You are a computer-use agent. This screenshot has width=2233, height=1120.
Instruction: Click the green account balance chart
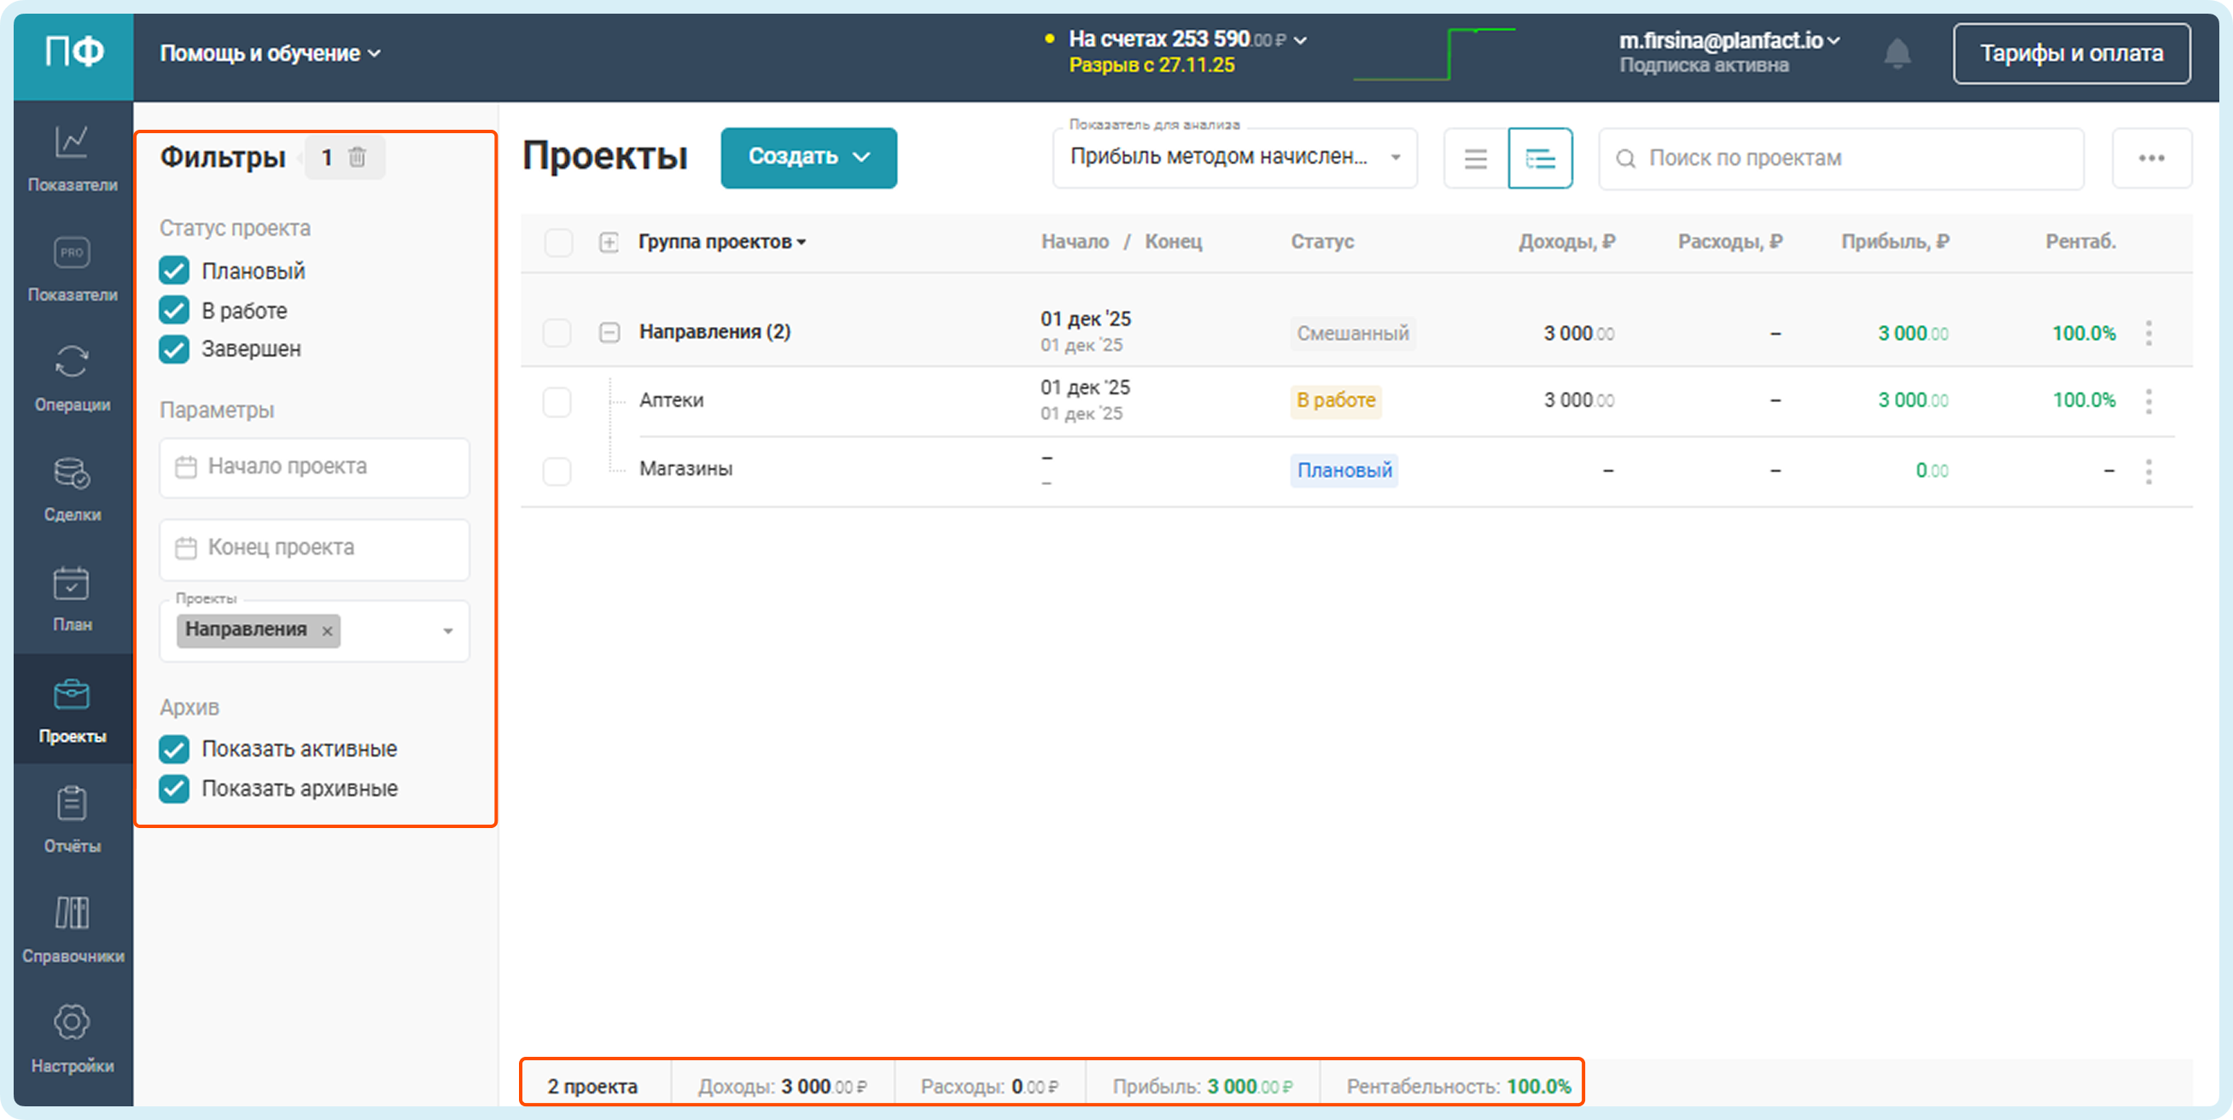(1434, 54)
